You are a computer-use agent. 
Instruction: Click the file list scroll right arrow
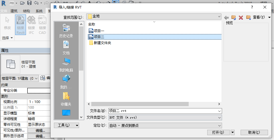coord(219,104)
